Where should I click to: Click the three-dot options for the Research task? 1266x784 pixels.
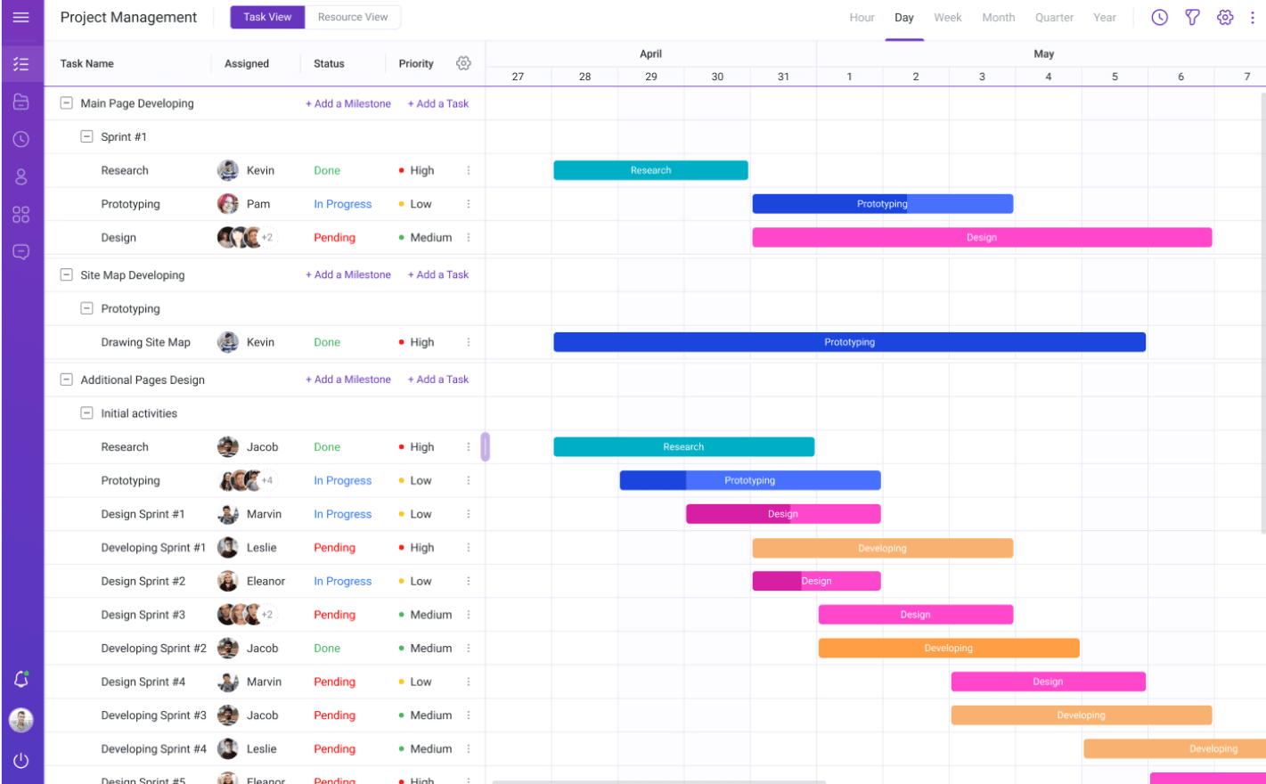[470, 170]
